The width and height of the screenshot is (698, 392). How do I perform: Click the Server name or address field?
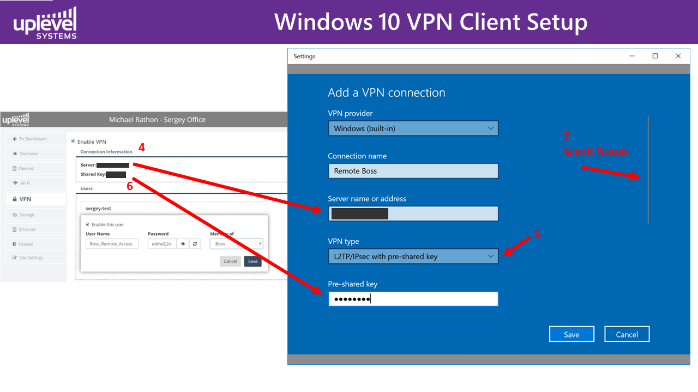pos(413,213)
